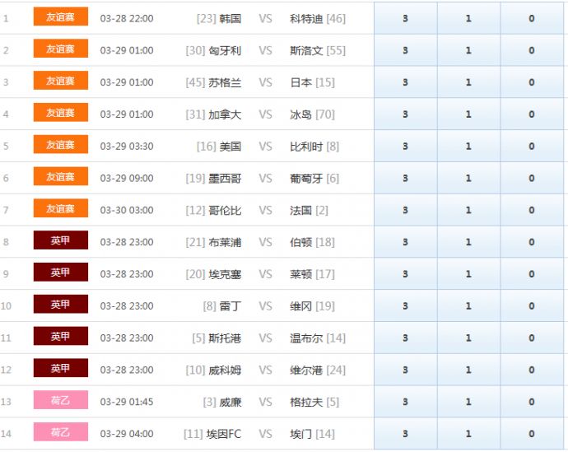Image resolution: width=568 pixels, height=452 pixels.
Task: Click the 03-30 03:00 match time
Action: (x=127, y=211)
